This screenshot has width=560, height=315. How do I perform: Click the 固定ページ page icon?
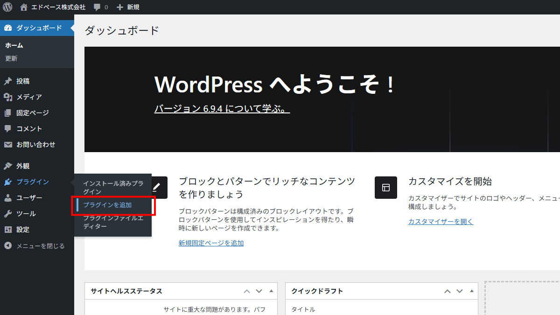(x=7, y=112)
